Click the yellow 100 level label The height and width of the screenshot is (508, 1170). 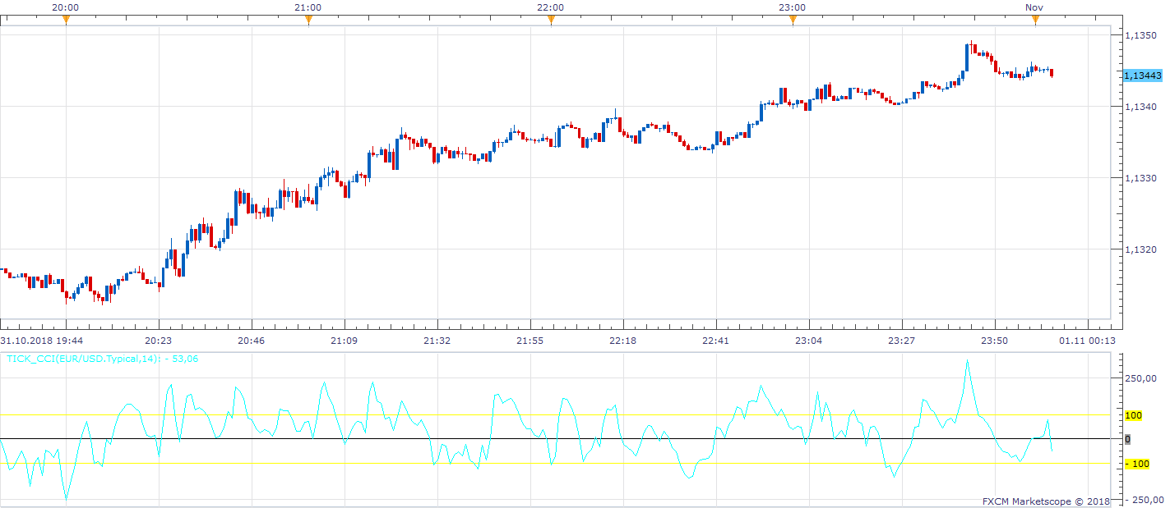1133,416
